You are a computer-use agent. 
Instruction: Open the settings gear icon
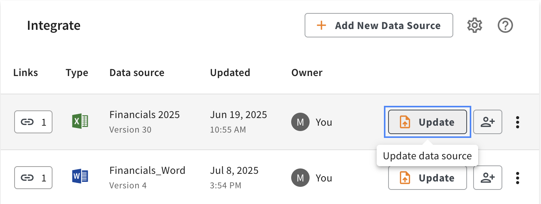coord(475,26)
